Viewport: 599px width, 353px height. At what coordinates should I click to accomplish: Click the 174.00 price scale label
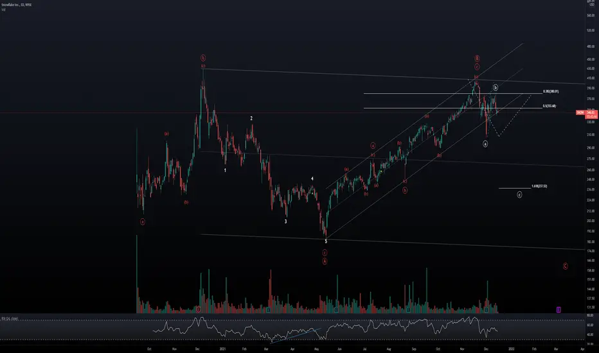590,251
